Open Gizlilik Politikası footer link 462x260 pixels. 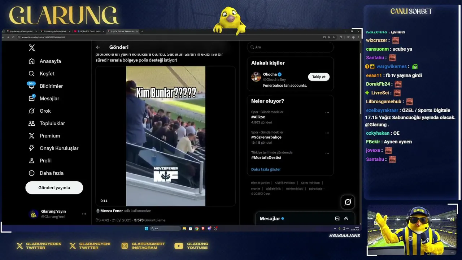coord(285,183)
